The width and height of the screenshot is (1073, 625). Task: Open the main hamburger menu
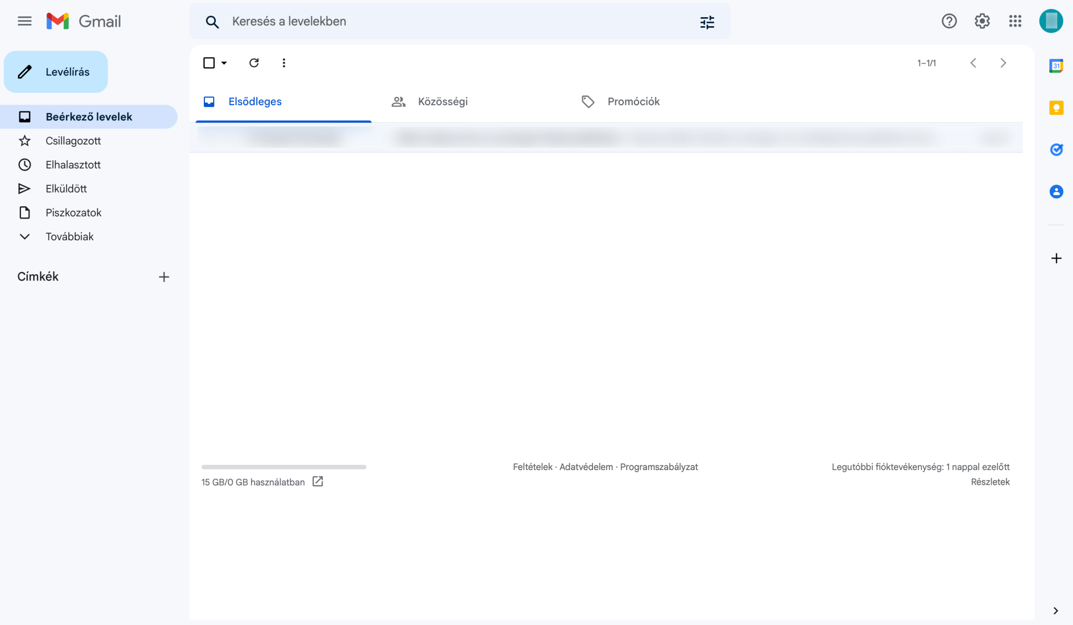pos(25,21)
